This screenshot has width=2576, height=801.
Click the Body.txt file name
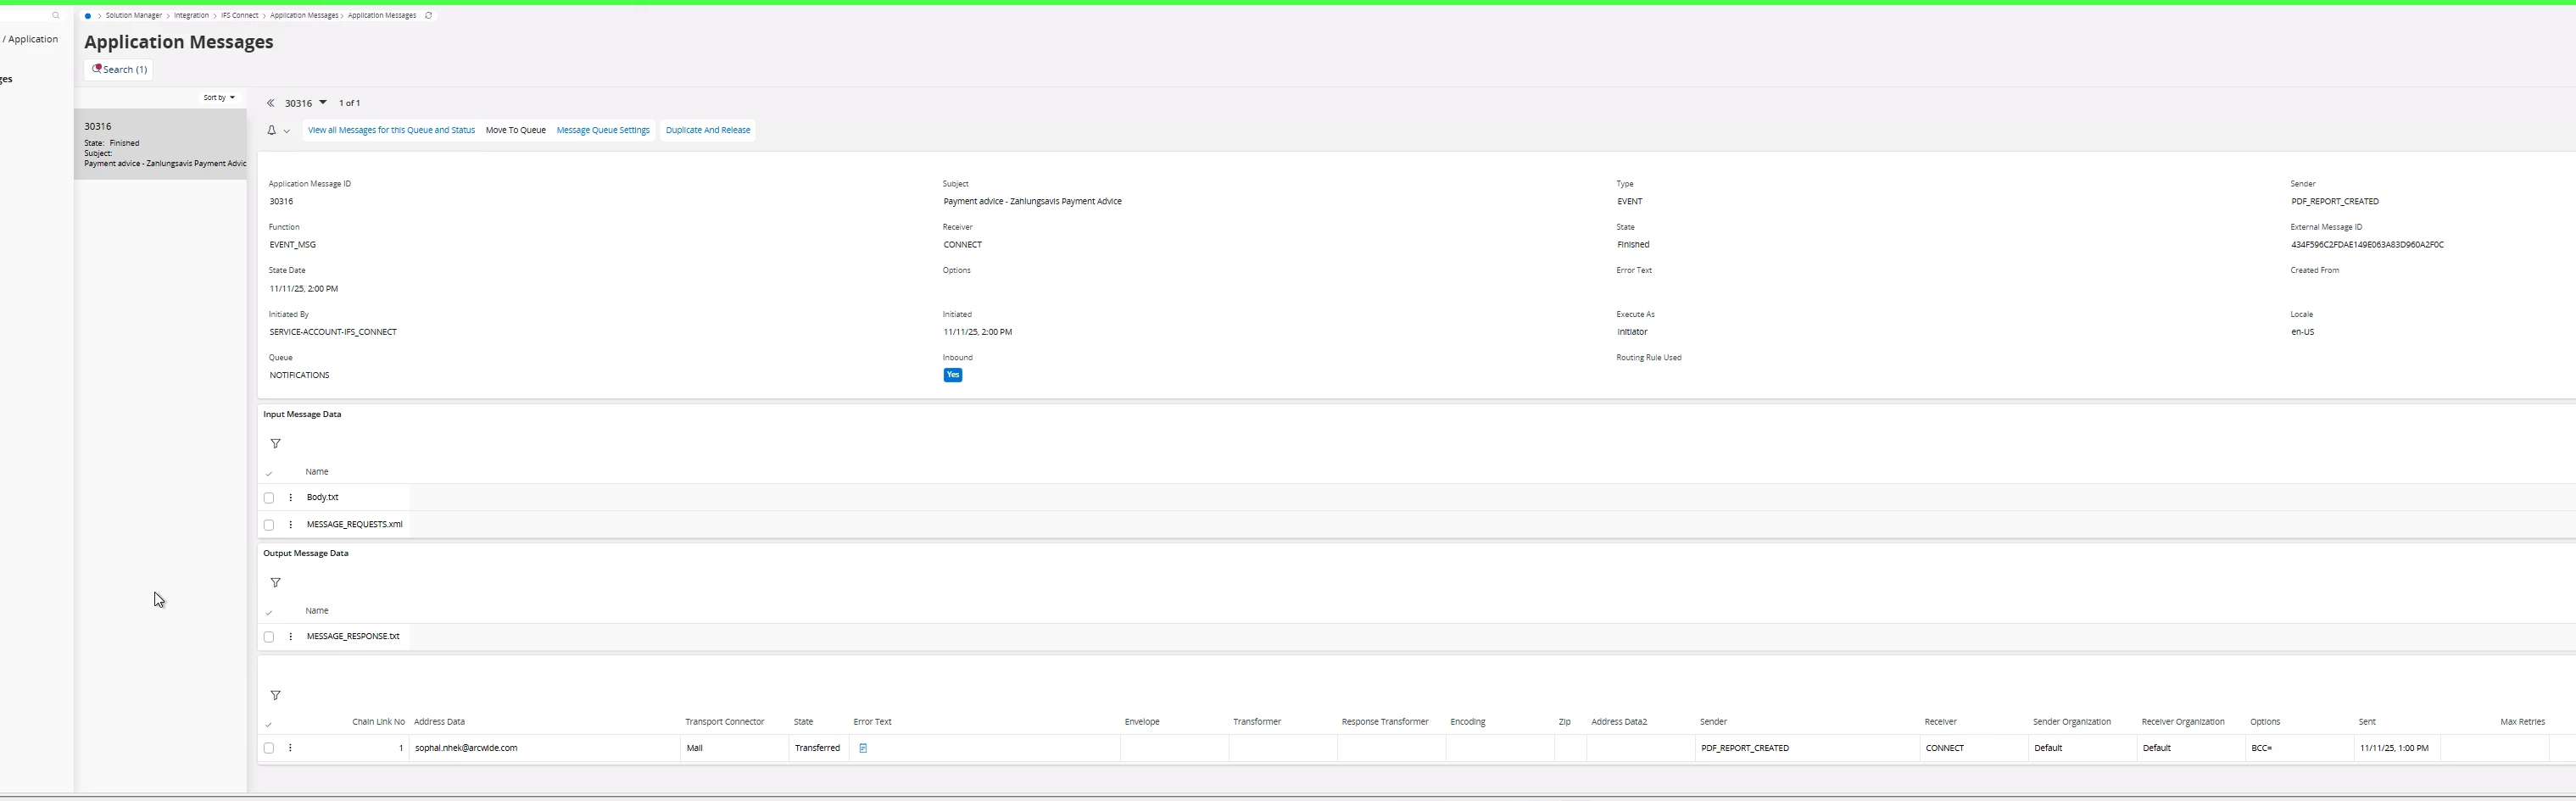[323, 497]
